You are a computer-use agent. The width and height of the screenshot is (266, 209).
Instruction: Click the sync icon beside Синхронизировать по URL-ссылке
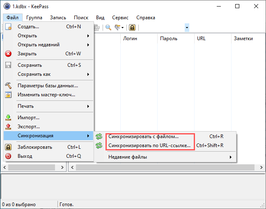[99, 145]
